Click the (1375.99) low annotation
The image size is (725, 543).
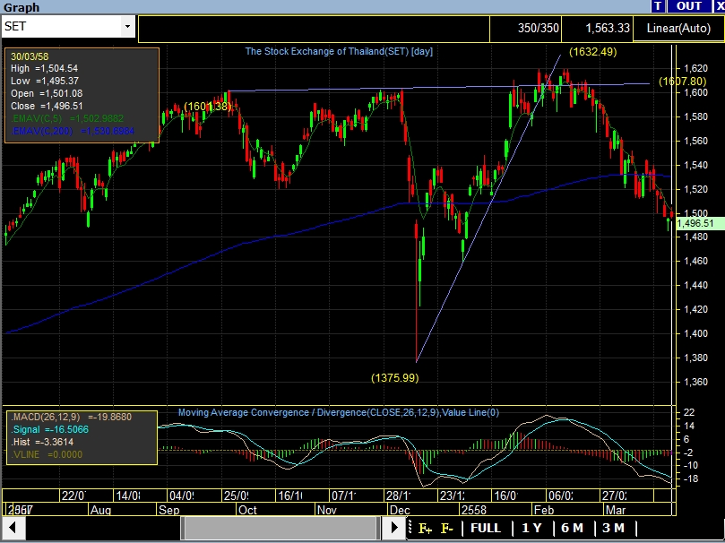click(x=395, y=378)
